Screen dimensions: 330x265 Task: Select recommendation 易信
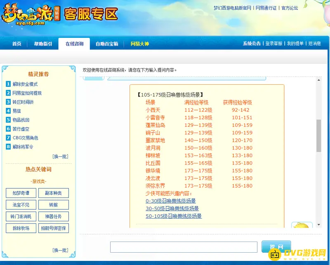16,111
